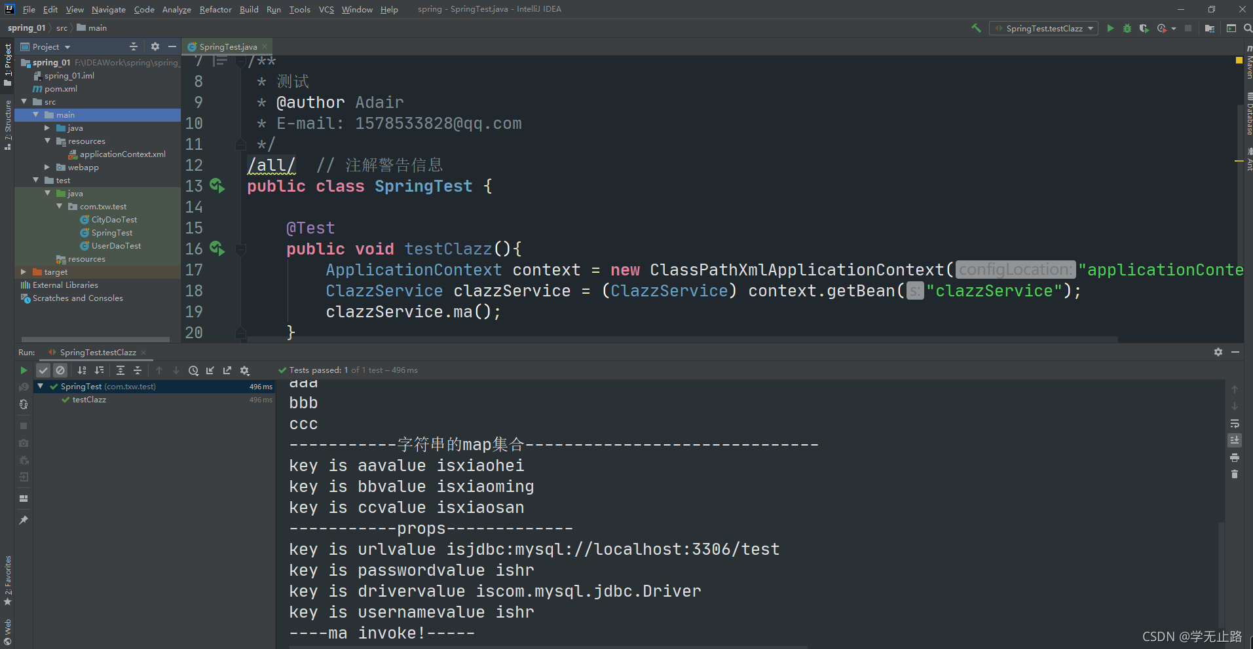1253x649 pixels.
Task: Select the SpringTest.java editor tab
Action: (227, 46)
